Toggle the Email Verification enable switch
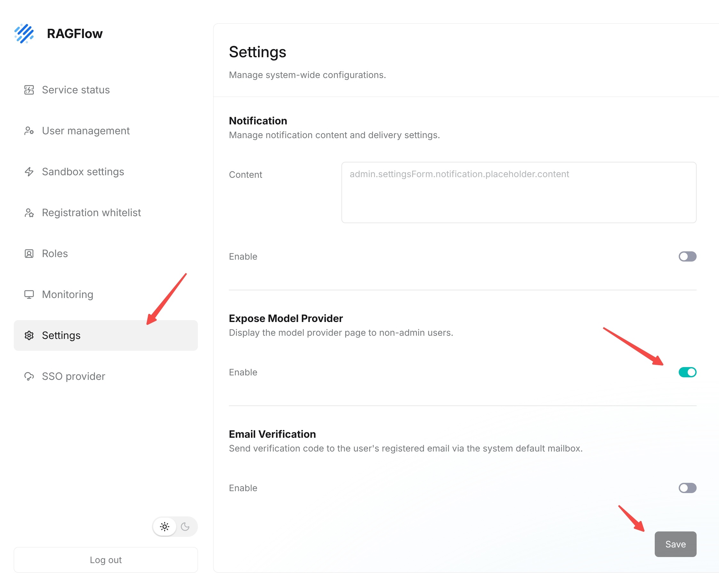719x573 pixels. point(687,488)
